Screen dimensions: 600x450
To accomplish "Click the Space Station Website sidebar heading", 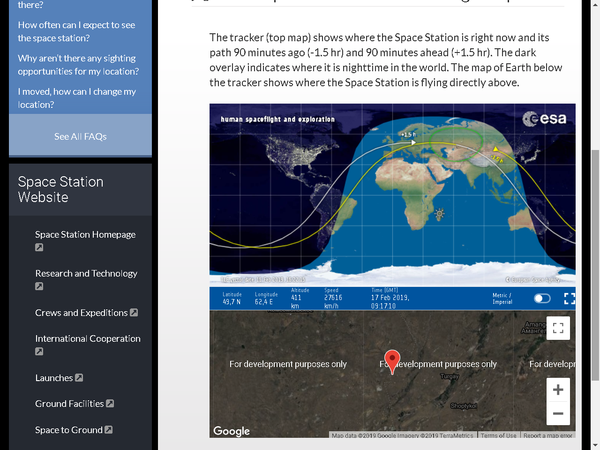I will click(60, 189).
